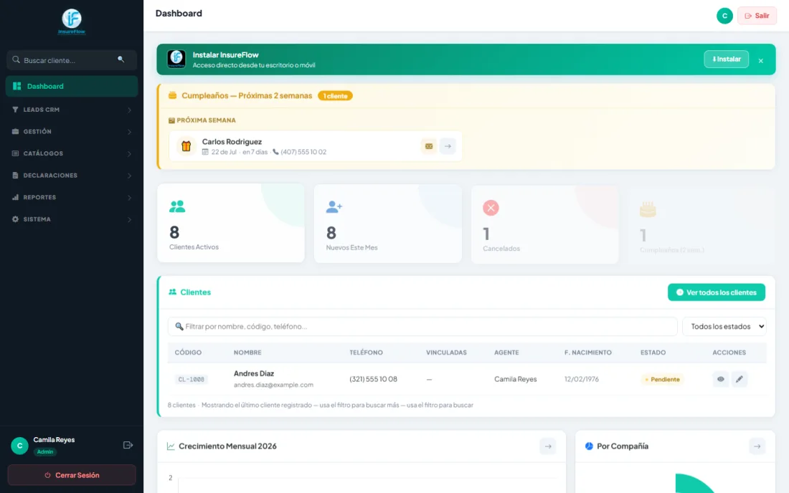The image size is (789, 493).
Task: Click the cancelled X icon
Action: coord(491,208)
